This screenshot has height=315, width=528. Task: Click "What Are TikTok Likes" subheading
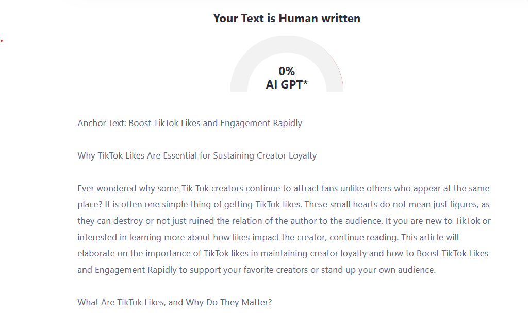click(x=174, y=302)
